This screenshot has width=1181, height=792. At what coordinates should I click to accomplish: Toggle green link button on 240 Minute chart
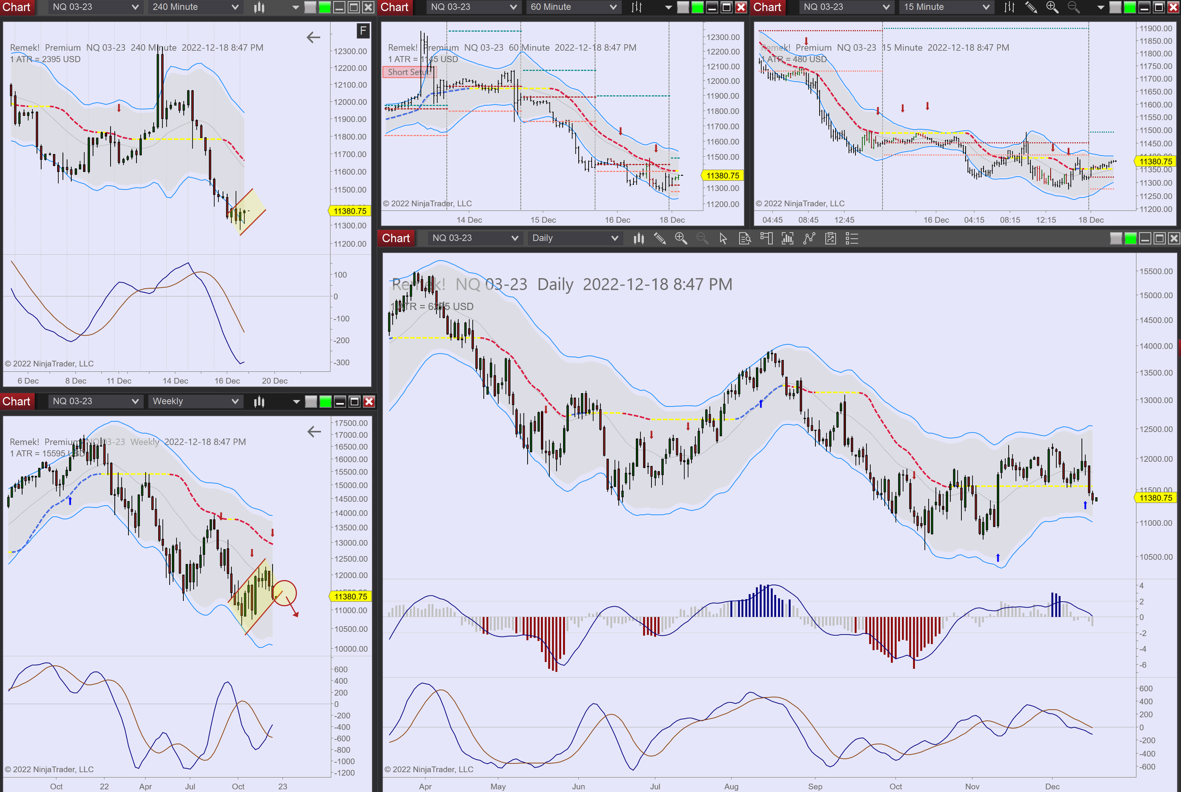pos(325,7)
